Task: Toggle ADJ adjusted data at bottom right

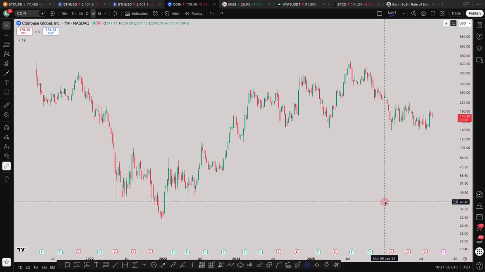Action: [466, 267]
